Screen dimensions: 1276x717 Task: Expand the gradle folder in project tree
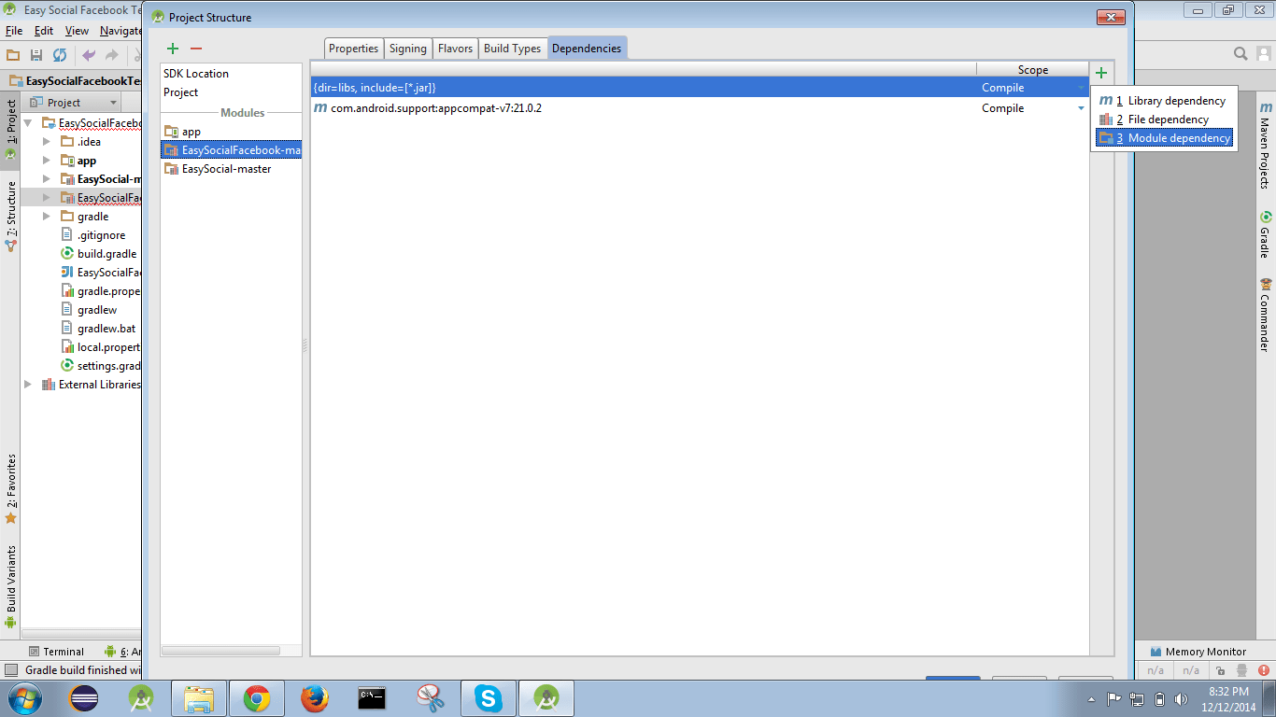pyautogui.click(x=47, y=217)
